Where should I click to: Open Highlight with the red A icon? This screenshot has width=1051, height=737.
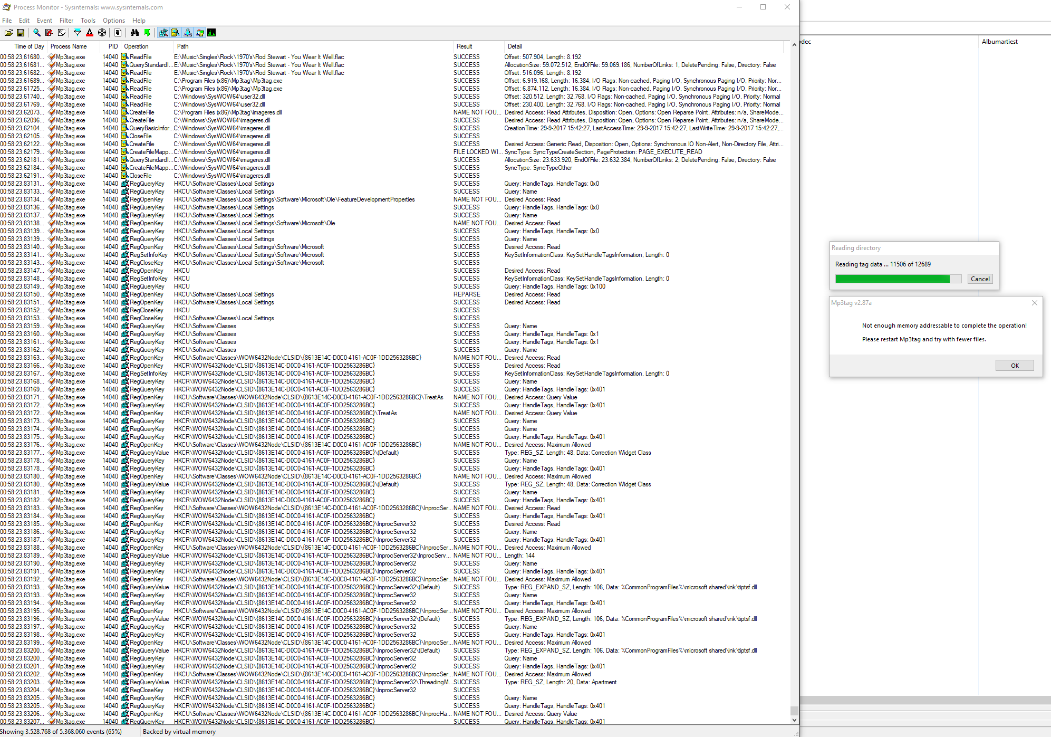pos(90,33)
